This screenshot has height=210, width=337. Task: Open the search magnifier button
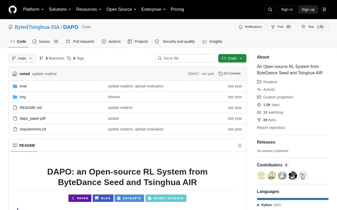tap(270, 9)
